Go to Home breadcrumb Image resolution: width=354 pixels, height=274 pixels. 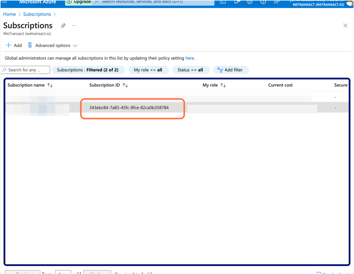pos(9,14)
